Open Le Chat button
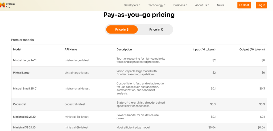This screenshot has width=273, height=131. tap(244, 5)
